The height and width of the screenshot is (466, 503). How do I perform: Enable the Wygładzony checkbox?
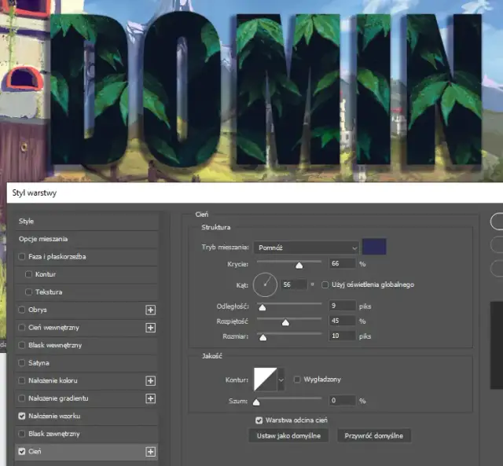297,380
